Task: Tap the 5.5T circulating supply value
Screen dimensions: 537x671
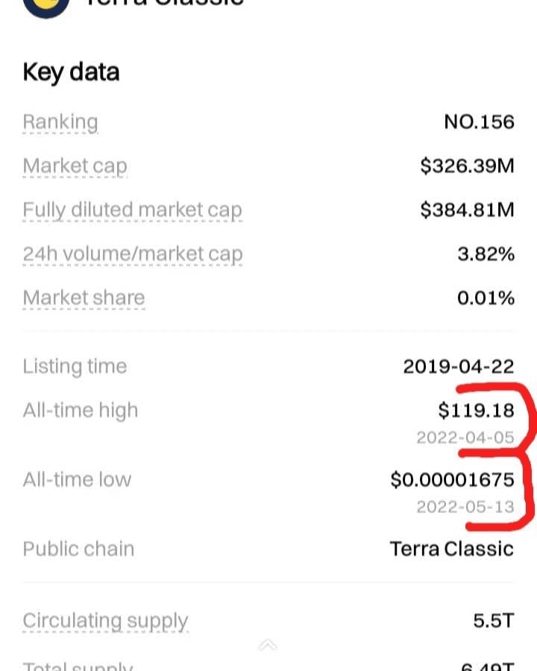Action: click(493, 620)
